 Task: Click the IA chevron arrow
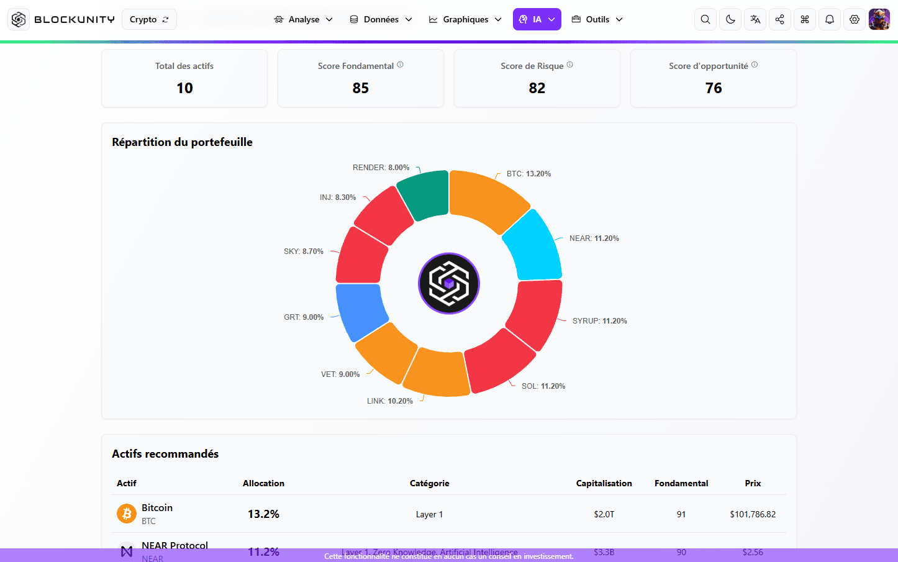(551, 19)
